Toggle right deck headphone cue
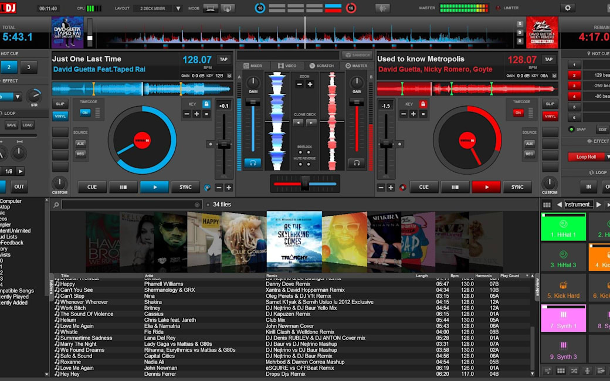610x381 pixels. tap(357, 163)
